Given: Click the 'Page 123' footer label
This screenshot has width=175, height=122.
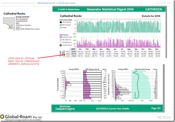Looking at the screenshot, I should point(156,108).
